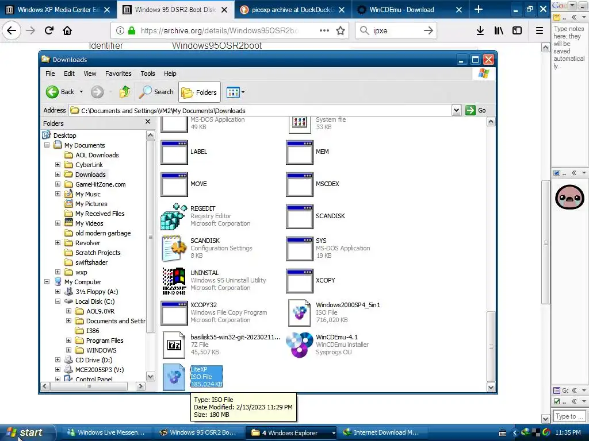
Task: Open the Back history dropdown arrow
Action: tap(81, 92)
